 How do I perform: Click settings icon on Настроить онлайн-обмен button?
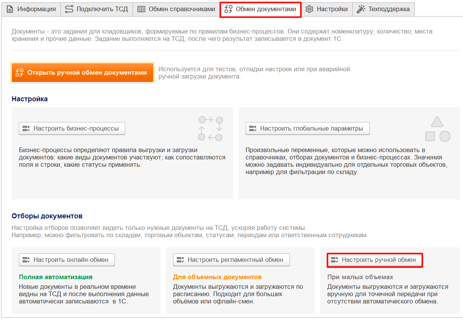click(26, 260)
